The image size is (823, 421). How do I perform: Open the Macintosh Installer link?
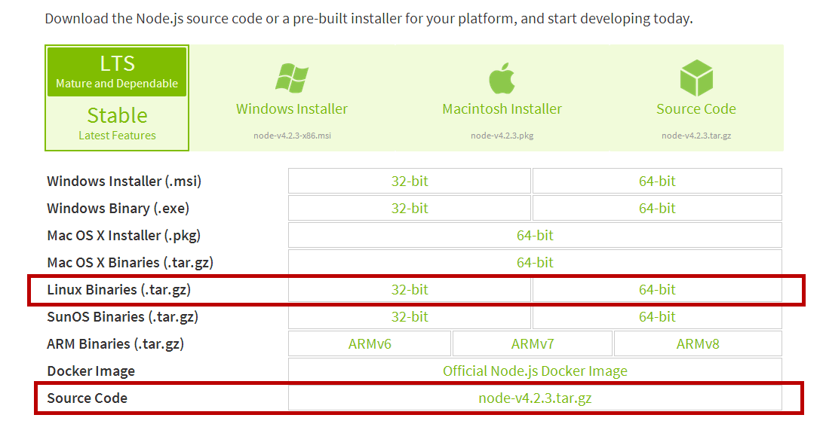[x=502, y=109]
